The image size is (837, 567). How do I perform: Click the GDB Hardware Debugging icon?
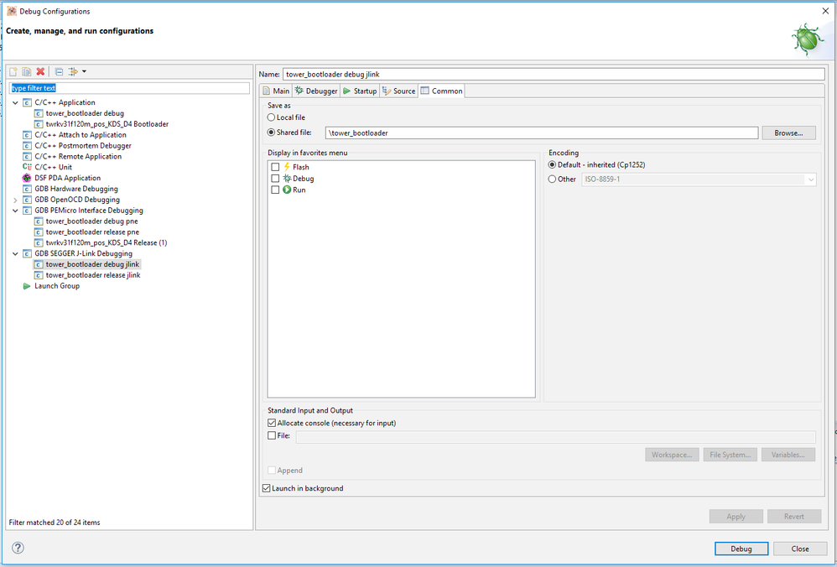(27, 189)
